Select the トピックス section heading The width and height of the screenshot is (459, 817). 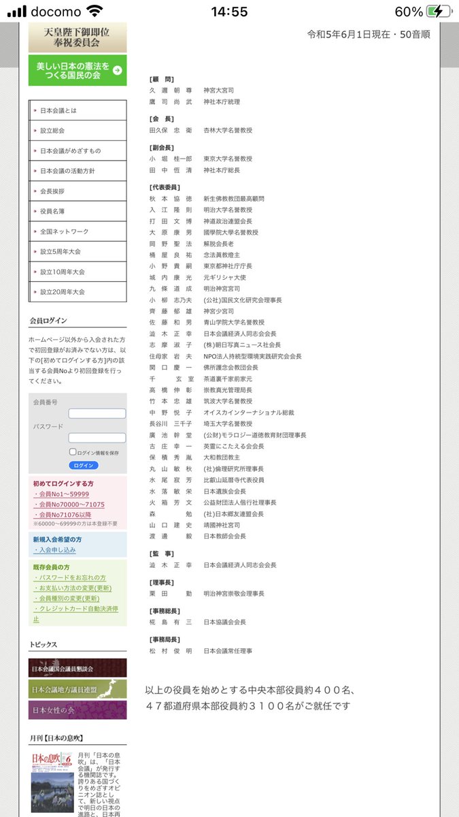[44, 644]
